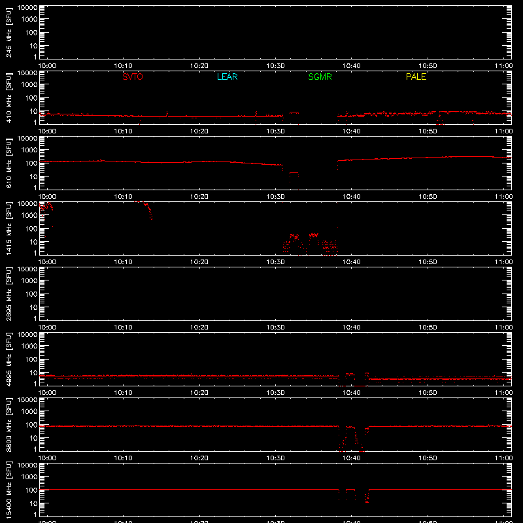
Task: Click the 4995 MHz [SFU] axis title
Action: pyautogui.click(x=8, y=359)
